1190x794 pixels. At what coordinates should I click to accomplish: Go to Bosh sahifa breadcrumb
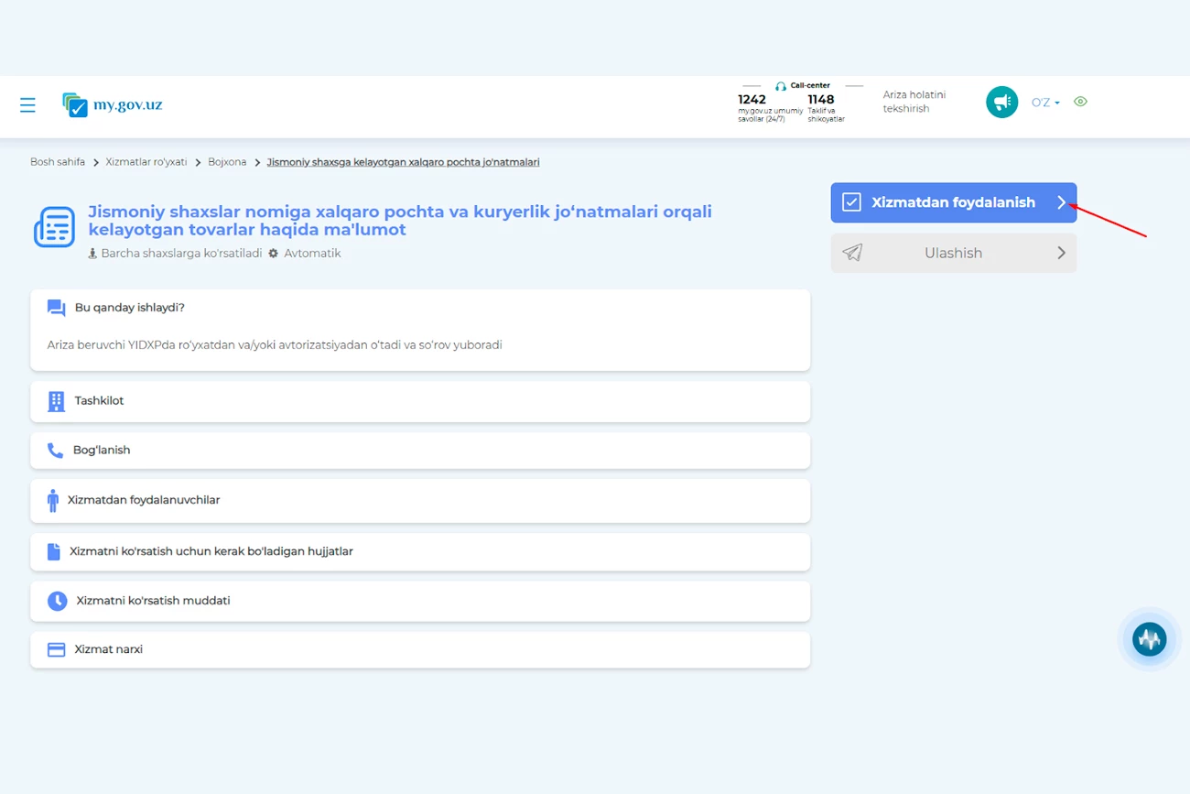[x=58, y=162]
